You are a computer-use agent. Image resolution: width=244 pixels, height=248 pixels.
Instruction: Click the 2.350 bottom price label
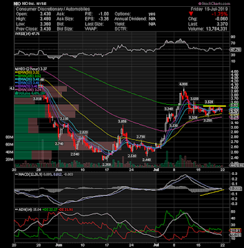pyautogui.click(x=107, y=164)
